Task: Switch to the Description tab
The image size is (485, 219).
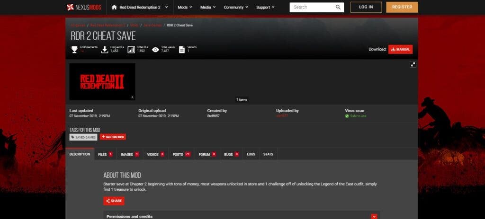Action: [x=80, y=154]
